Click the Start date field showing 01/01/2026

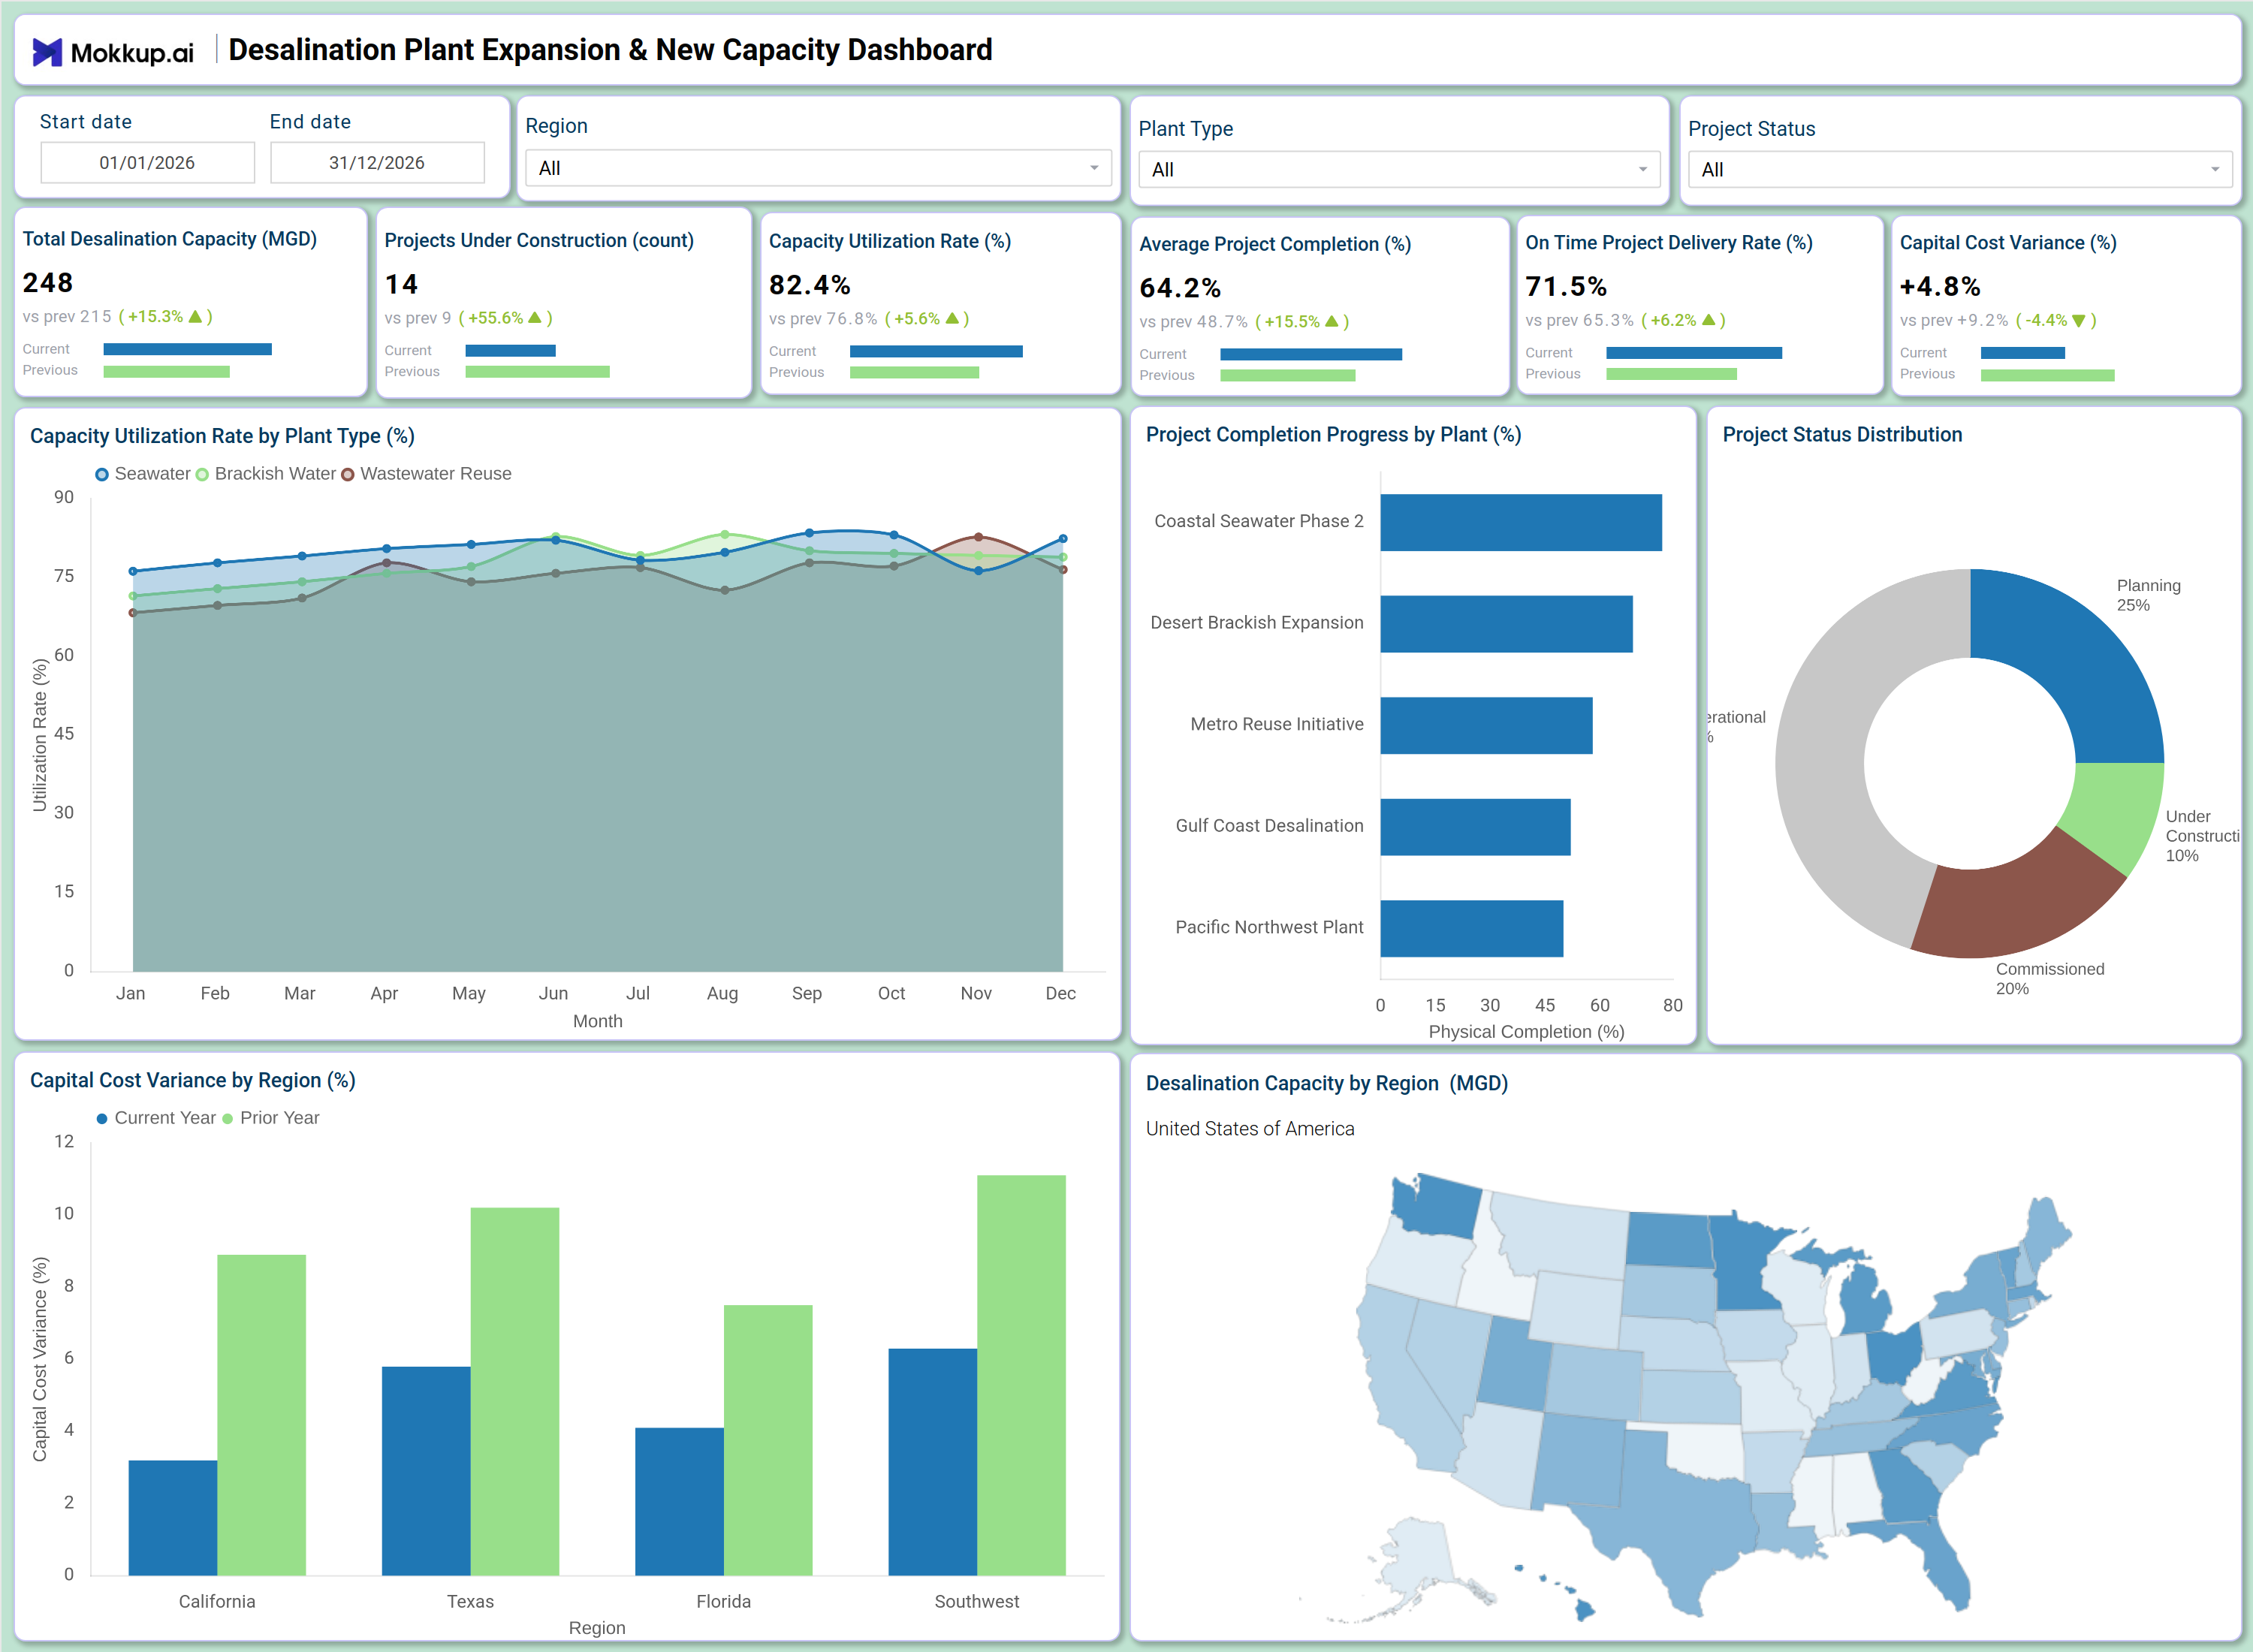pyautogui.click(x=147, y=162)
